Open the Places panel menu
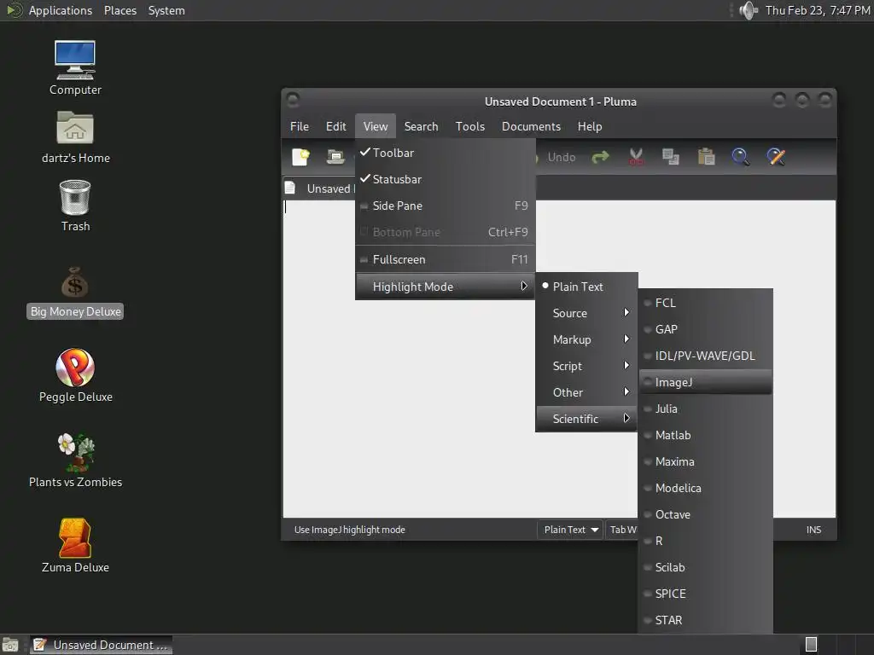This screenshot has width=874, height=655. (119, 10)
